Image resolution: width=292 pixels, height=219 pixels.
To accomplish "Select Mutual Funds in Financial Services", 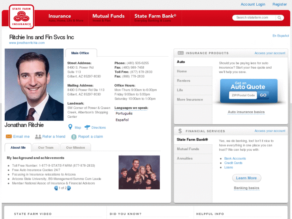I will click(193, 149).
